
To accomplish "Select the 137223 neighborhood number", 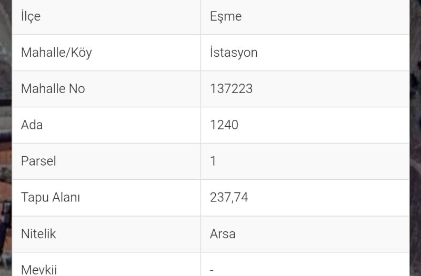I will coord(231,89).
